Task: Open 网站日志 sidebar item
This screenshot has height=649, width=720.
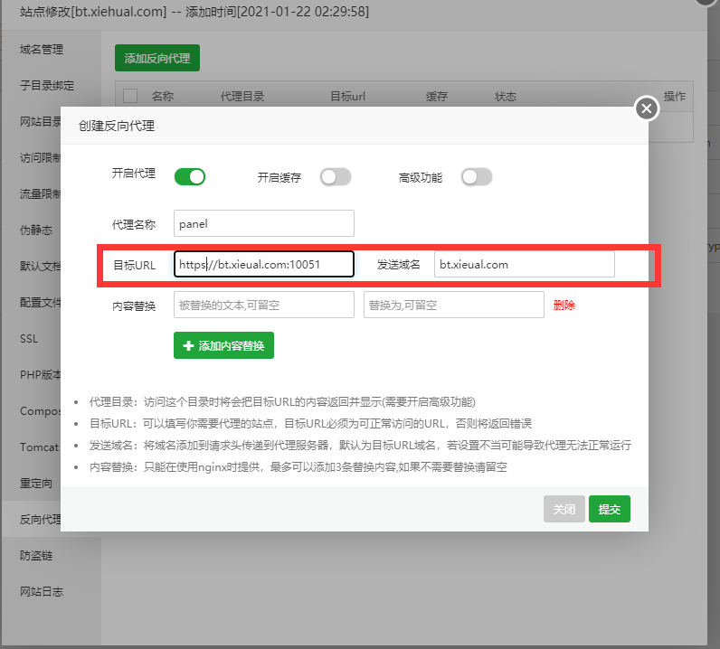Action: coord(42,592)
